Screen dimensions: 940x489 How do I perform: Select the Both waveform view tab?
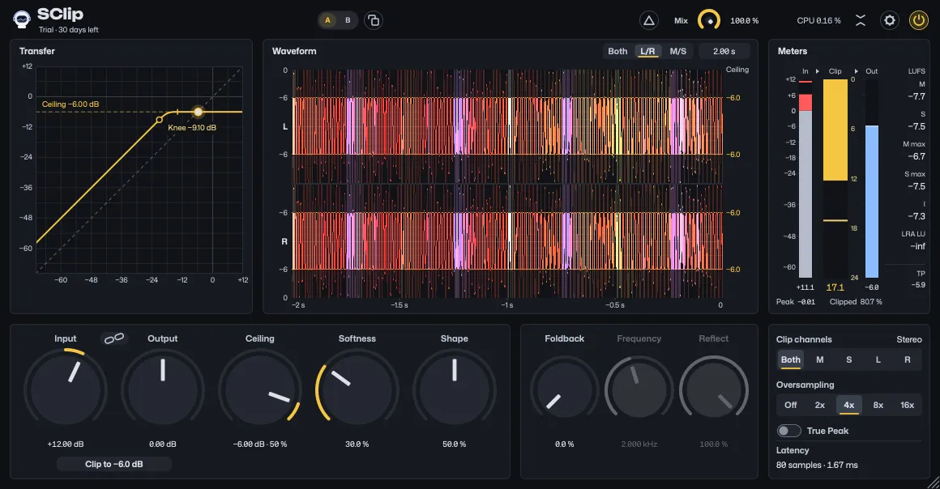tap(617, 52)
